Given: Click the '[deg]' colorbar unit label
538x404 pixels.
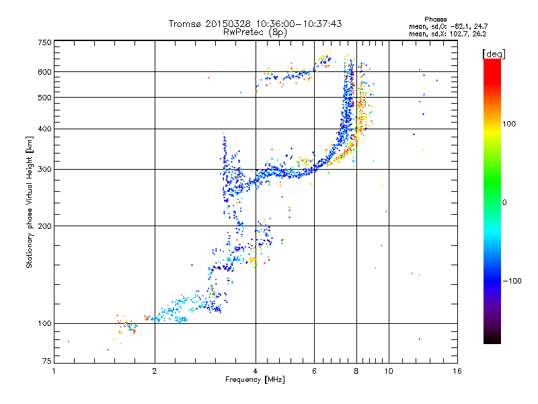Looking at the screenshot, I should (x=494, y=54).
